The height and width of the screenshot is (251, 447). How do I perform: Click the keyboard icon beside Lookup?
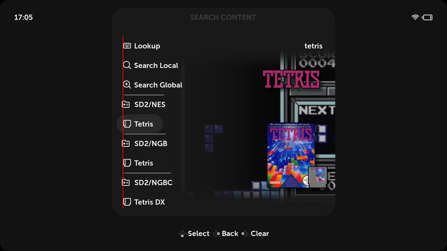point(127,46)
